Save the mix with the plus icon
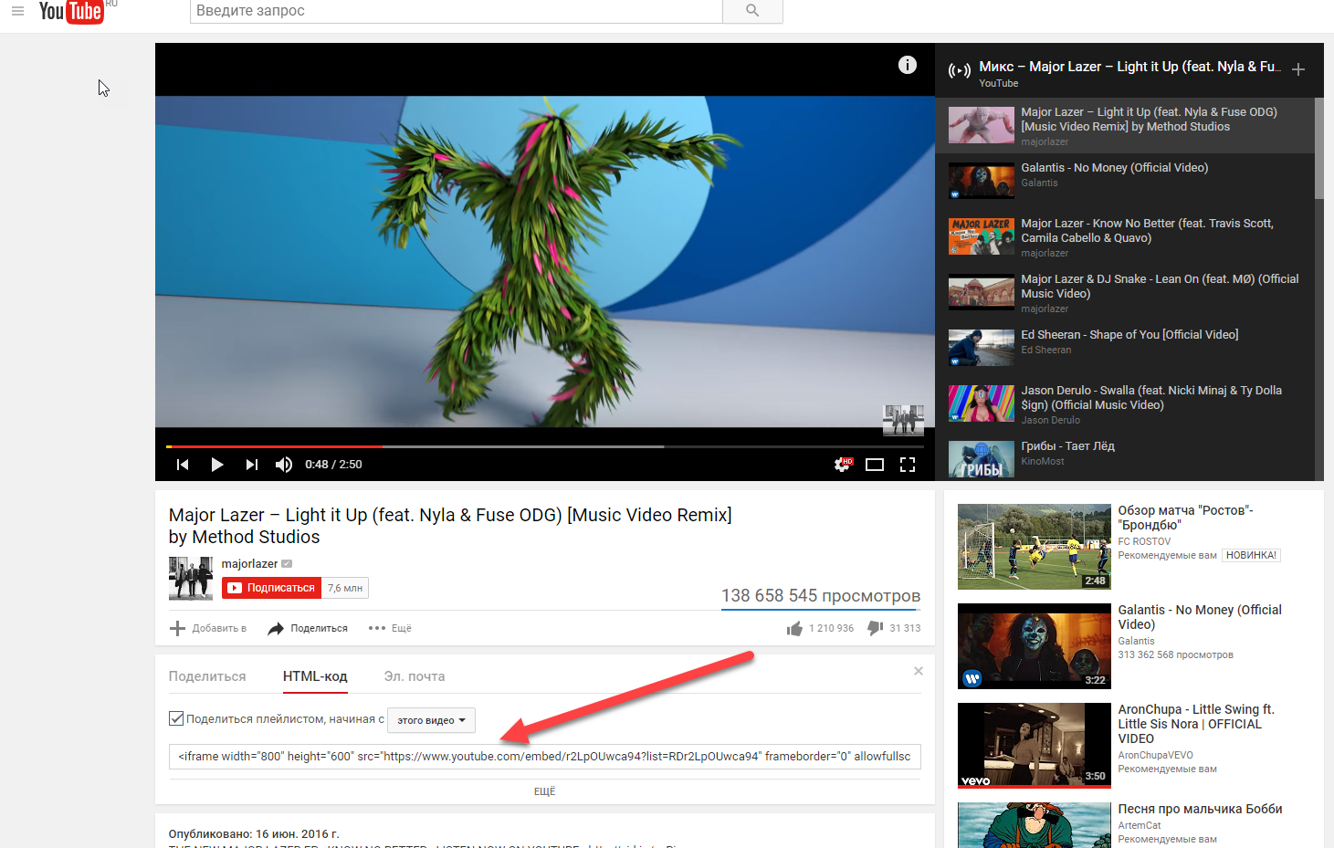The height and width of the screenshot is (848, 1334). pyautogui.click(x=1298, y=69)
